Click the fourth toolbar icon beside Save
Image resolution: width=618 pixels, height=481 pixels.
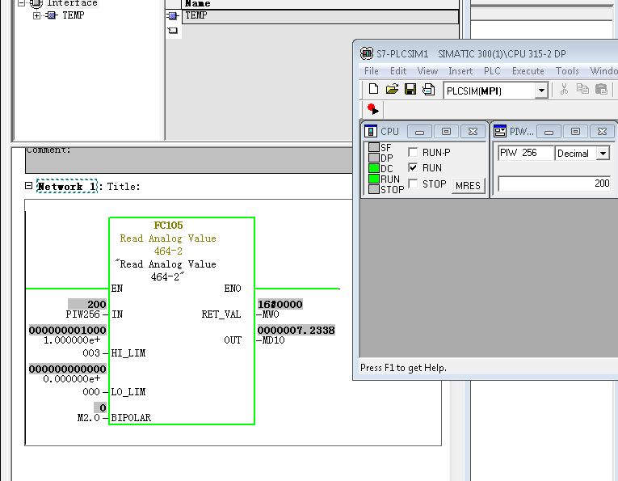pyautogui.click(x=428, y=90)
